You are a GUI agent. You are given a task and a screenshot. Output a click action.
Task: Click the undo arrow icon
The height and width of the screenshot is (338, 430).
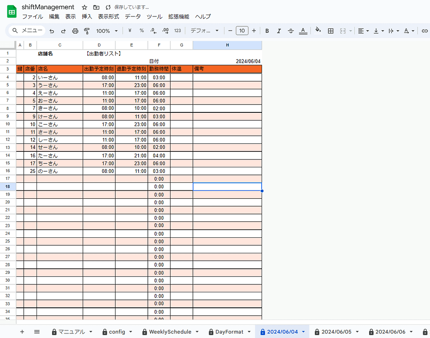pyautogui.click(x=52, y=31)
